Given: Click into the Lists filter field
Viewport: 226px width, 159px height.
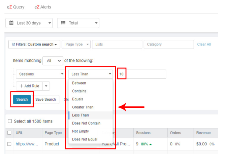Looking at the screenshot, I should click(x=117, y=44).
